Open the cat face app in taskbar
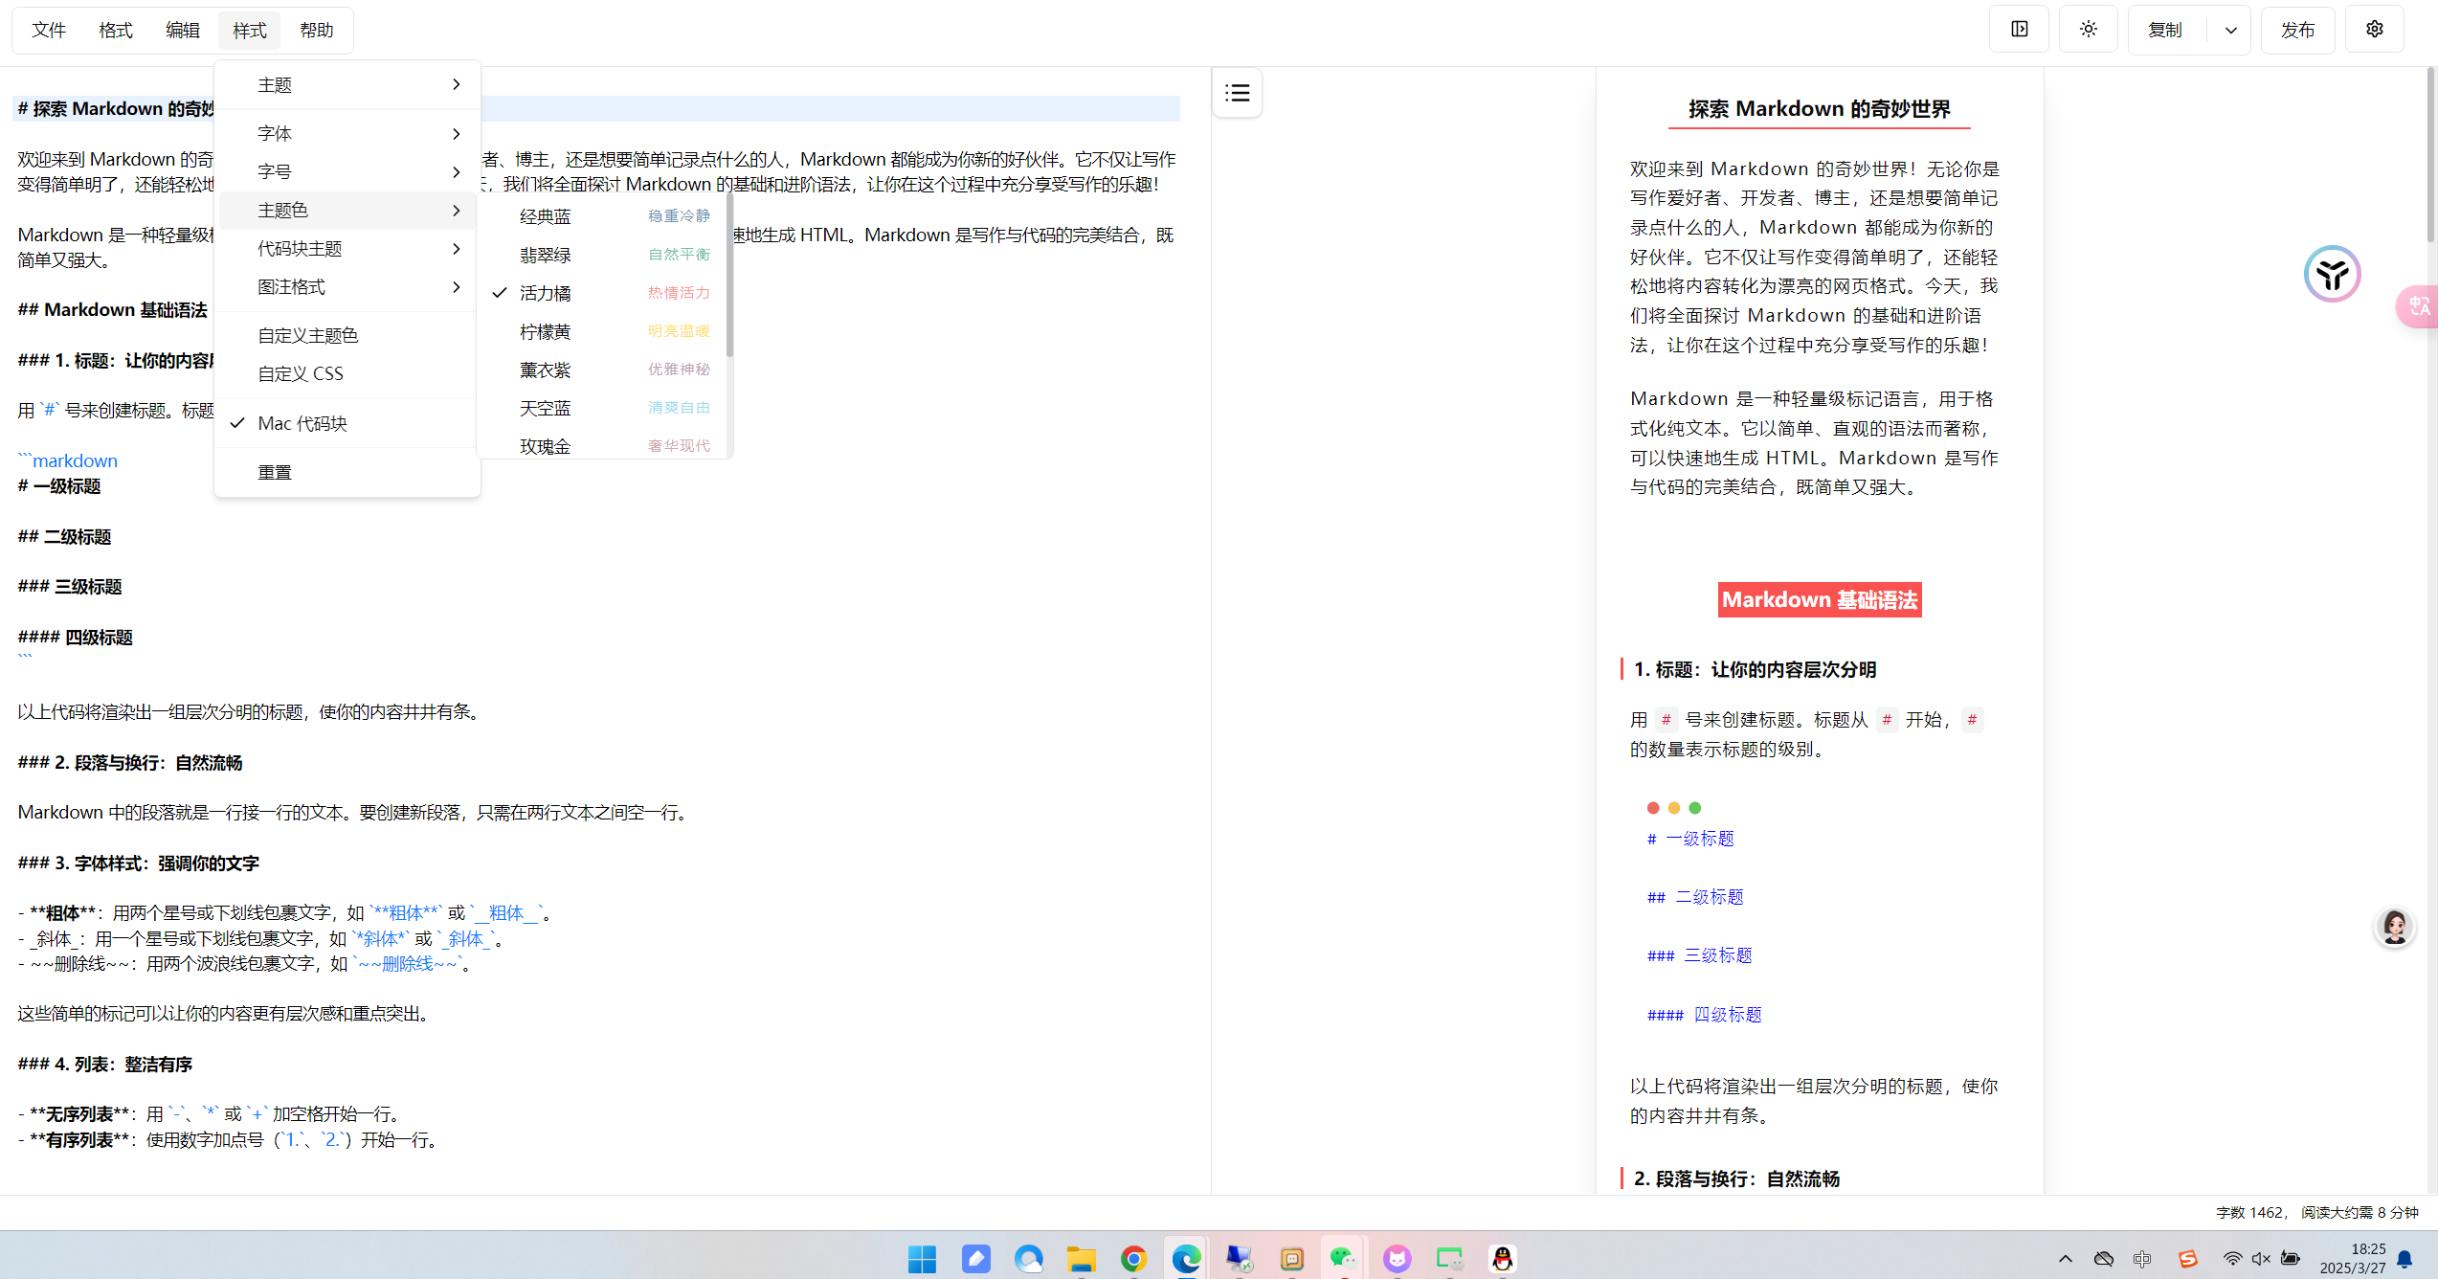The height and width of the screenshot is (1279, 2438). 1397,1259
